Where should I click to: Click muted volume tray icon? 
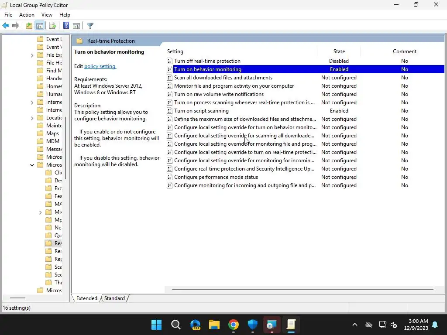[394, 325]
